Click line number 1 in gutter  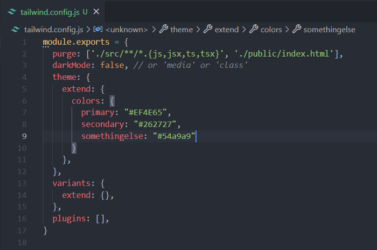tap(24, 43)
